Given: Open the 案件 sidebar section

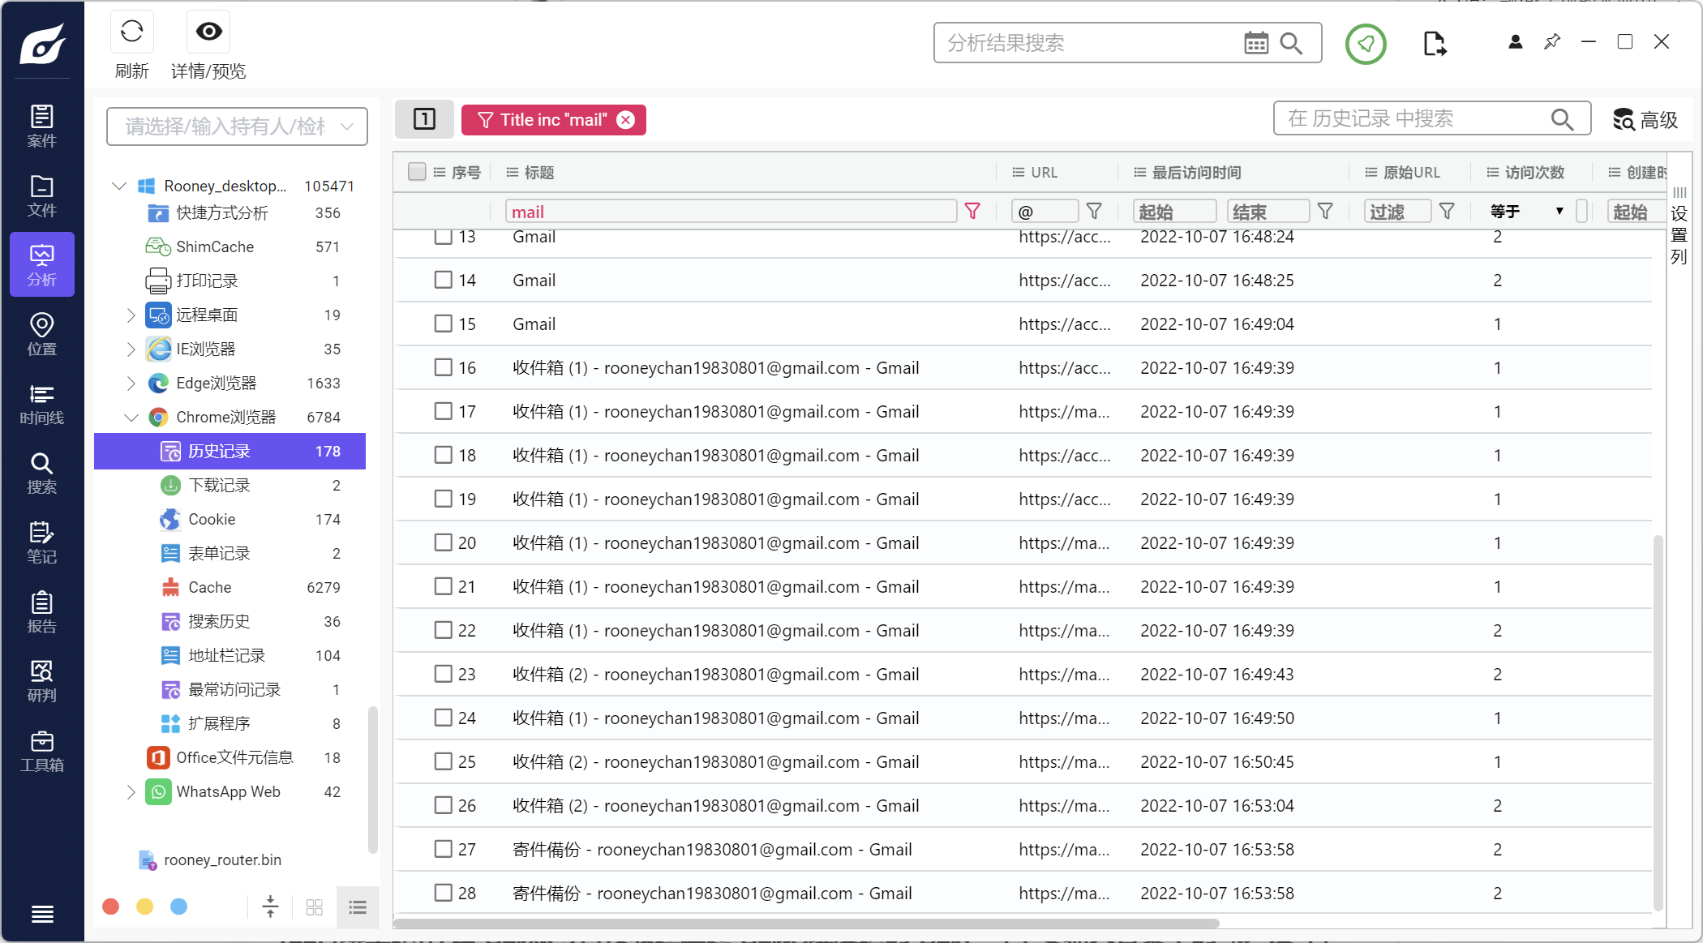Looking at the screenshot, I should click(42, 126).
